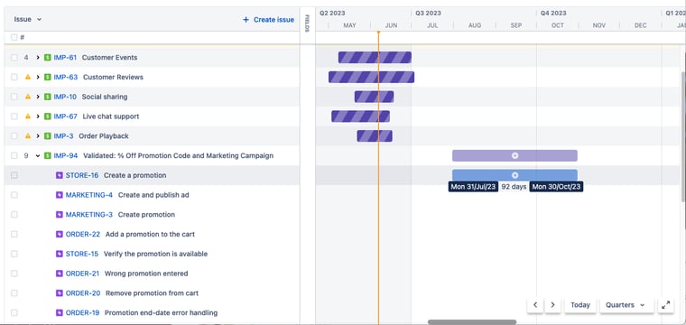Click the IMP-67 story type icon
The height and width of the screenshot is (325, 686).
tap(48, 116)
